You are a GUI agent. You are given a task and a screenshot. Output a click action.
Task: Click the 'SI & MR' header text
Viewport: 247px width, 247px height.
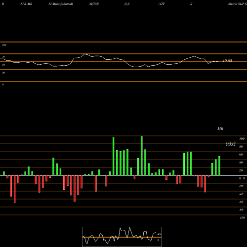26,4
